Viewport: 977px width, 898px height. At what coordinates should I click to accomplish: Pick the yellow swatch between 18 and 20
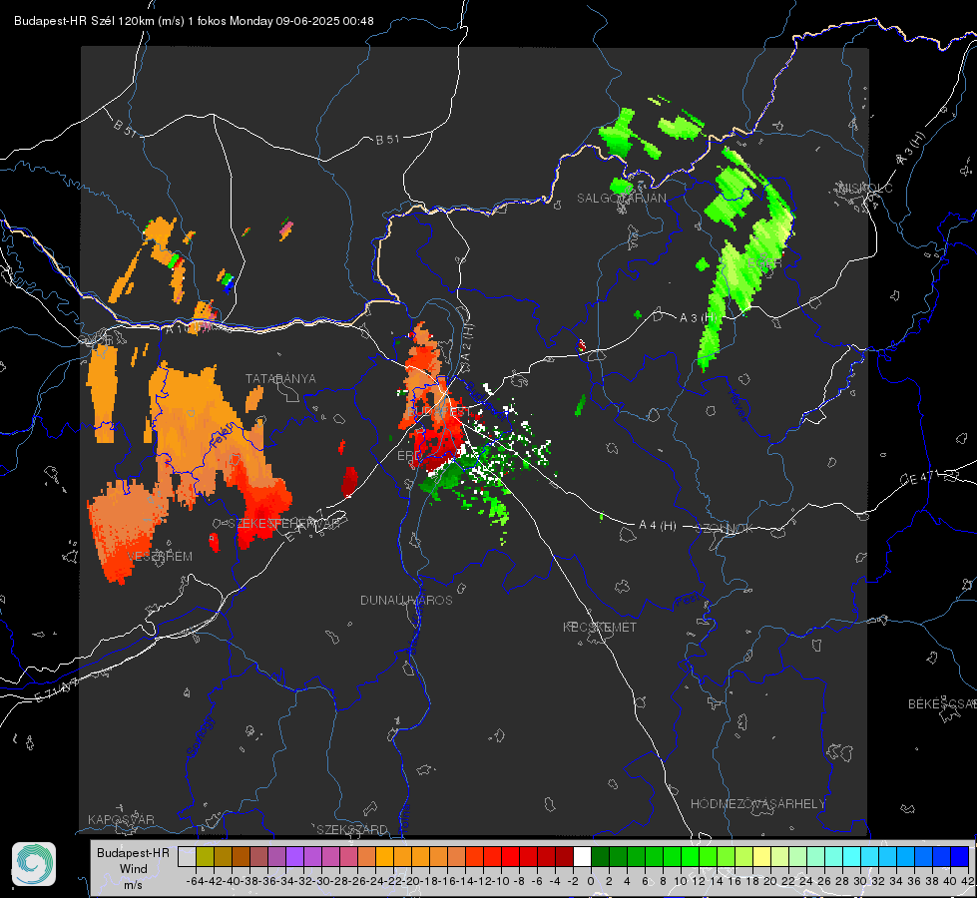point(761,856)
